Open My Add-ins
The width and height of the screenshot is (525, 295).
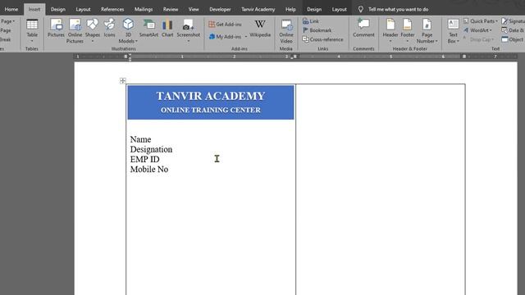225,36
